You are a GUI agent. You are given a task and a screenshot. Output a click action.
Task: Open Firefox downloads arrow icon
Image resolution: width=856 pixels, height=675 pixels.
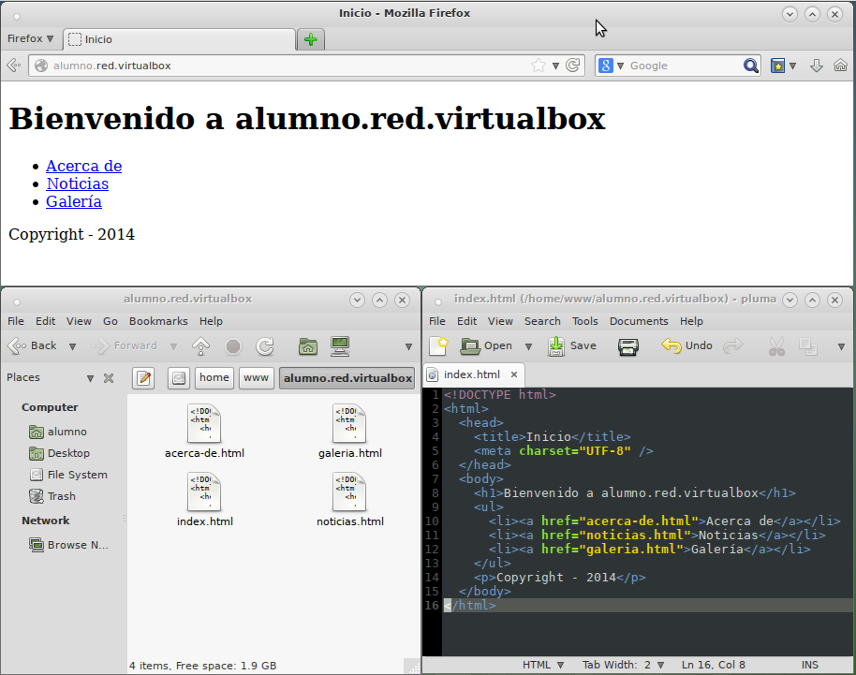point(816,66)
